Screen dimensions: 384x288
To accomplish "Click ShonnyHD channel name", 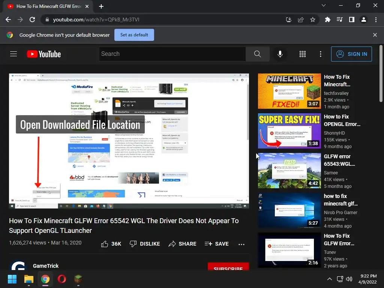I will click(334, 133).
